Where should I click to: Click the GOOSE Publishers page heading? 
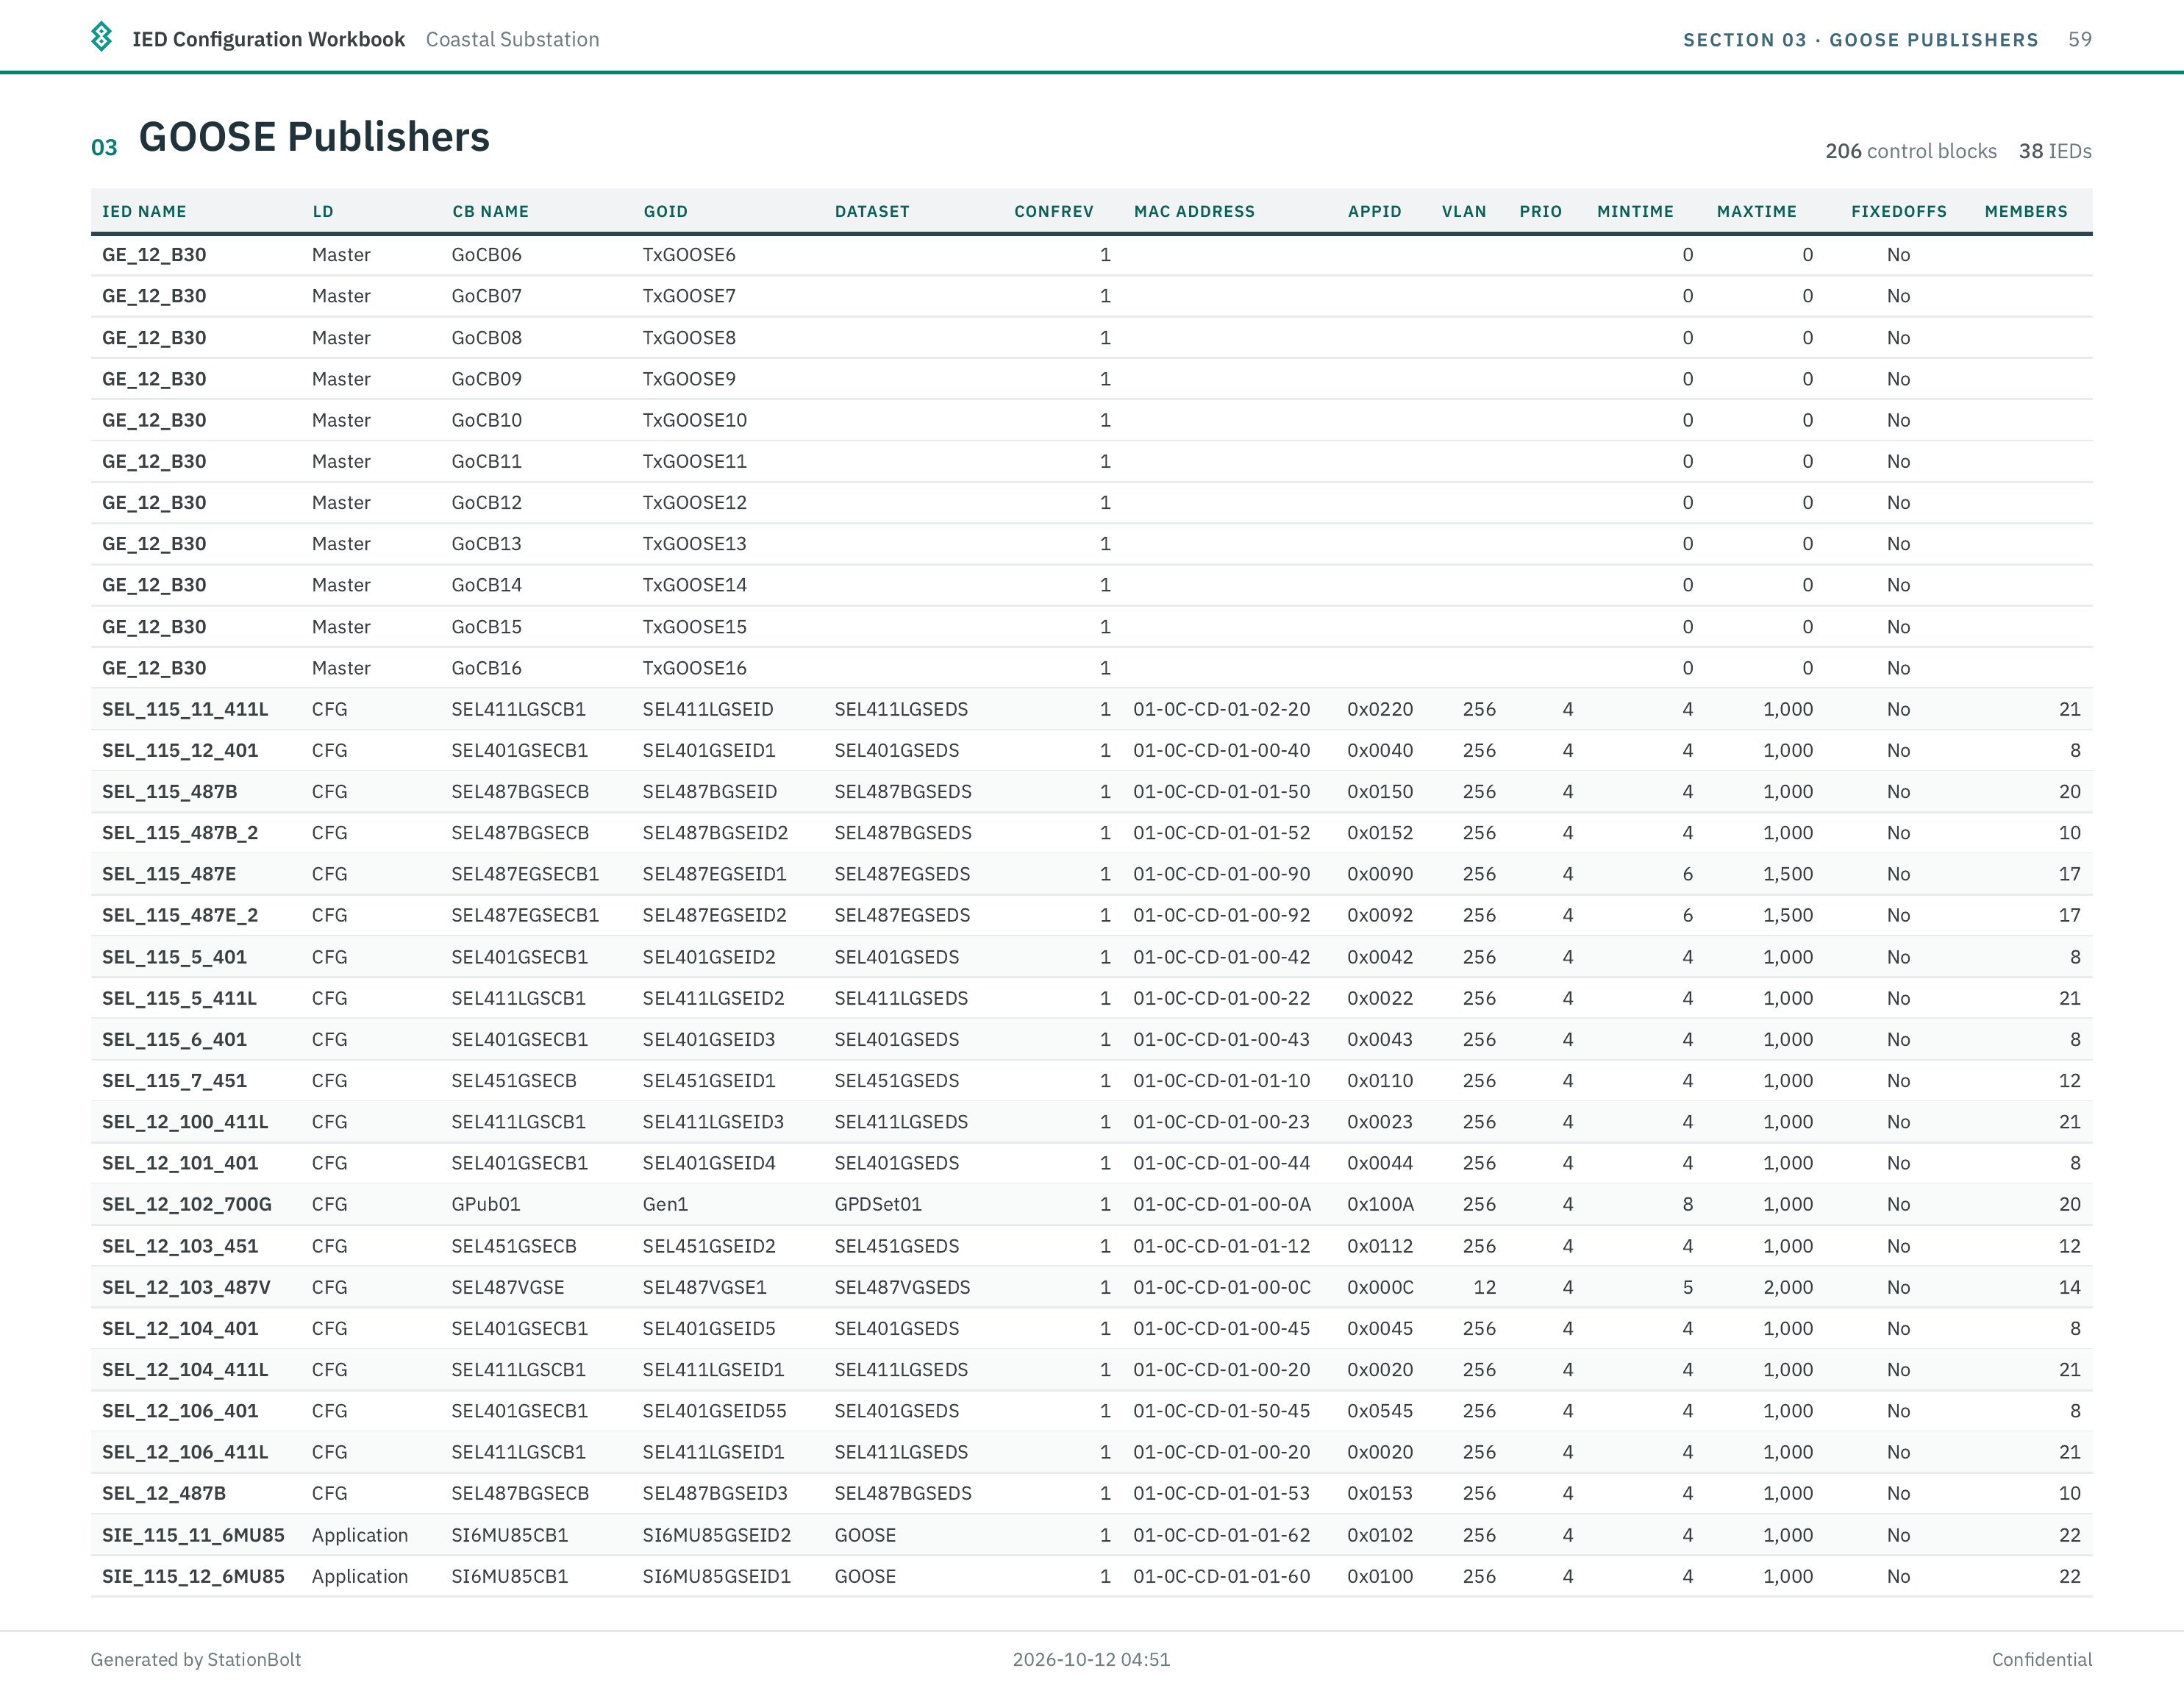click(314, 137)
